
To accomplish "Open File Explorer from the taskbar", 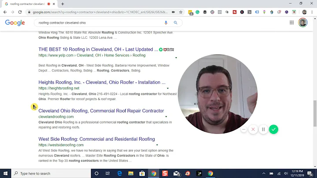I will coord(131,174).
